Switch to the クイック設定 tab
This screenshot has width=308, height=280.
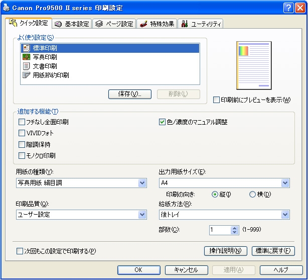29,23
